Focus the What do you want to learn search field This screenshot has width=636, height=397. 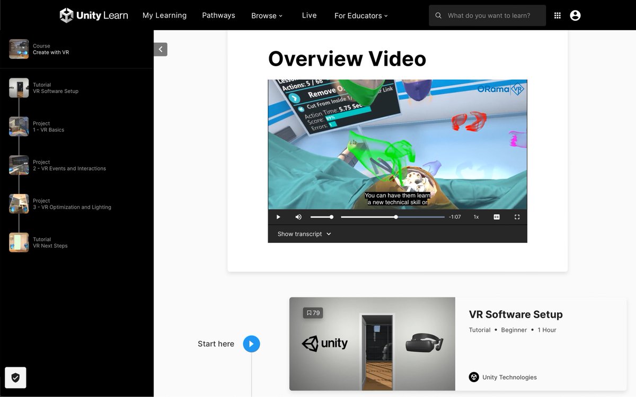pyautogui.click(x=487, y=15)
